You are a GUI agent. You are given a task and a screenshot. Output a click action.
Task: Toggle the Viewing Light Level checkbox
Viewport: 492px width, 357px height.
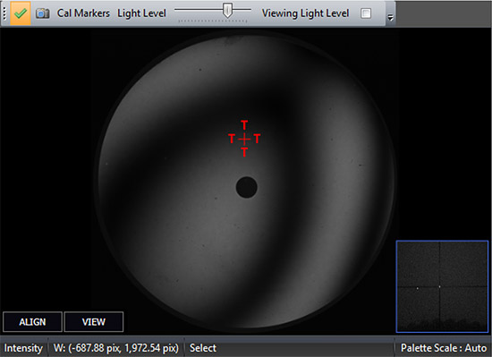pos(366,13)
